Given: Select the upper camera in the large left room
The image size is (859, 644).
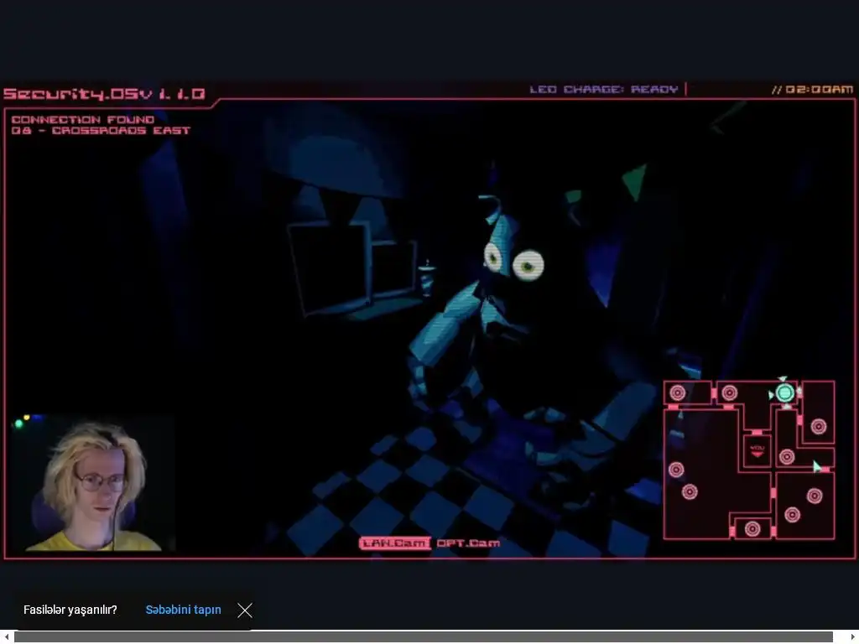Looking at the screenshot, I should (676, 470).
